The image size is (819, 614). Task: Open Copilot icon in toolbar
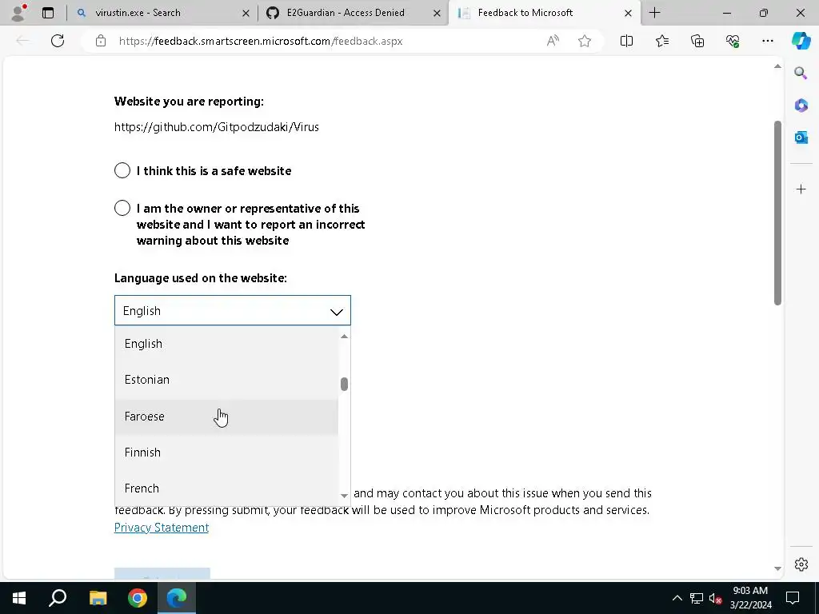point(801,41)
